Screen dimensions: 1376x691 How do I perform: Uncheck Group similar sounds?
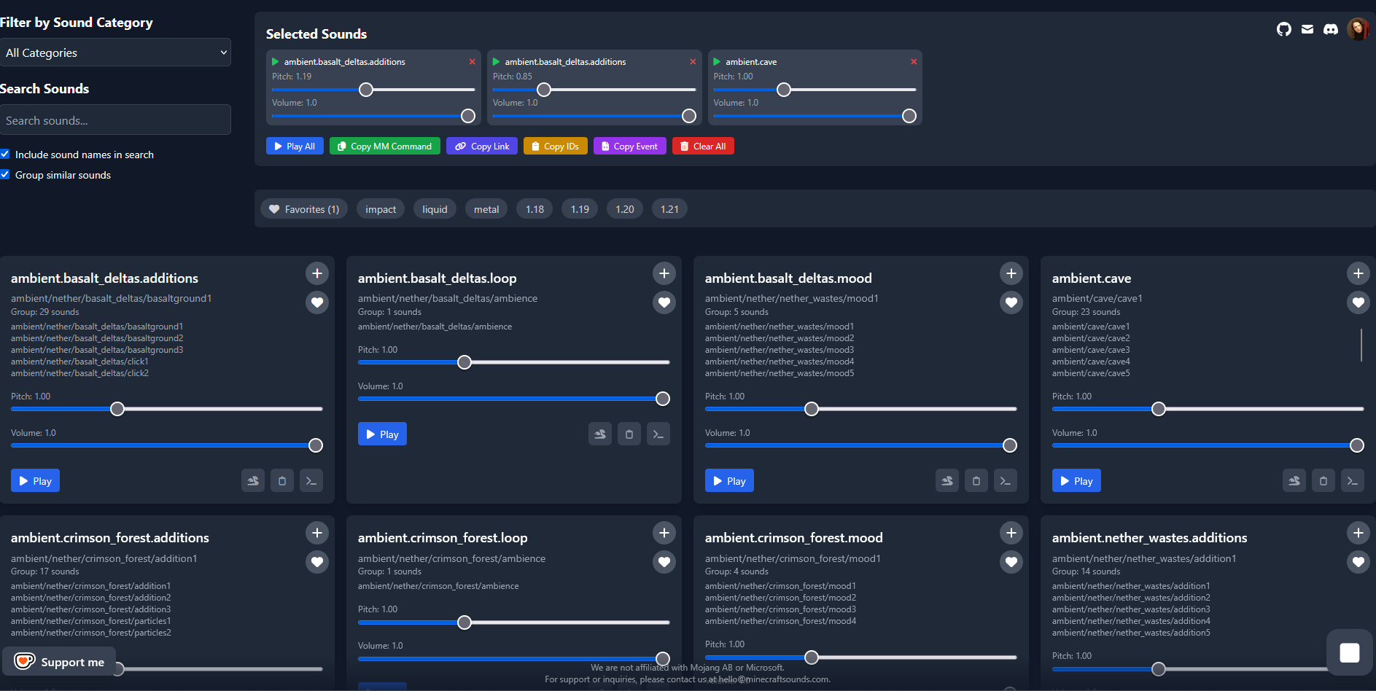pyautogui.click(x=5, y=174)
